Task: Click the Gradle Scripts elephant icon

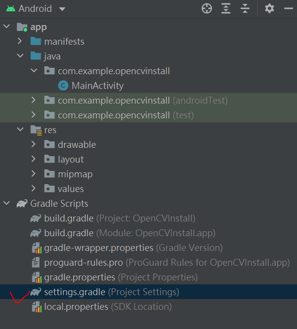Action: (22, 203)
